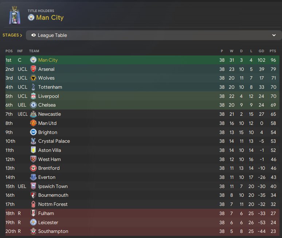282x238 pixels.
Task: Click the Chelsea club badge
Action: (x=33, y=105)
